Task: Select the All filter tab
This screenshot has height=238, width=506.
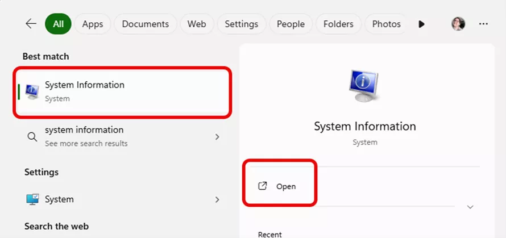Action: pyautogui.click(x=58, y=24)
